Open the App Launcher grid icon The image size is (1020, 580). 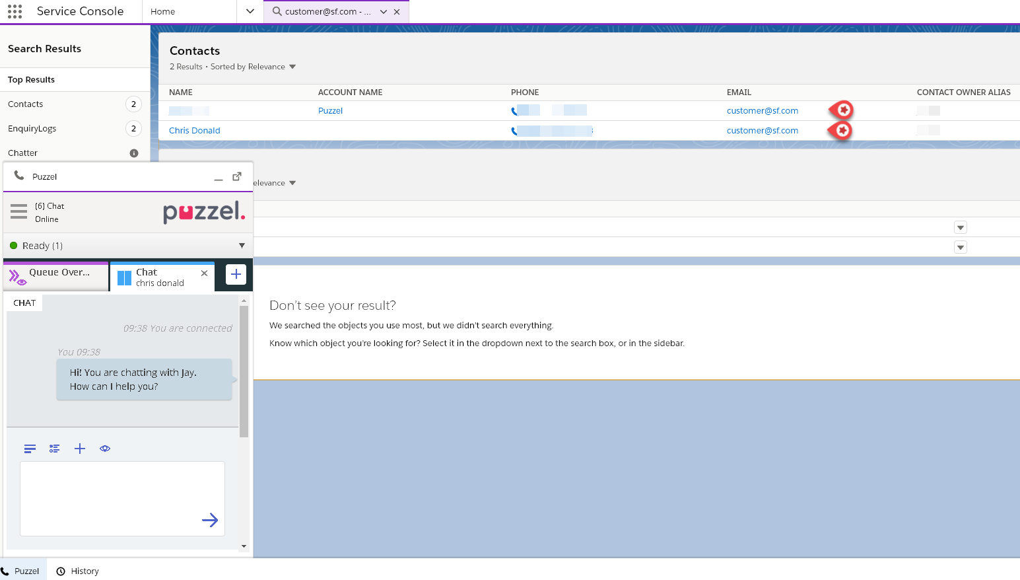click(x=15, y=11)
